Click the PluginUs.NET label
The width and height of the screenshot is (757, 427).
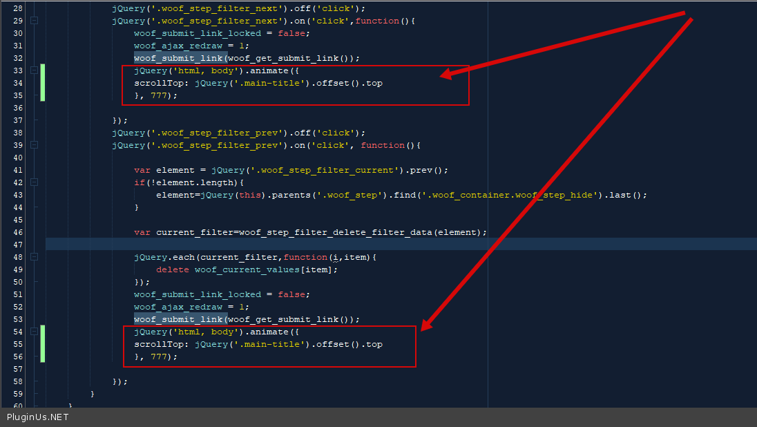(x=38, y=417)
